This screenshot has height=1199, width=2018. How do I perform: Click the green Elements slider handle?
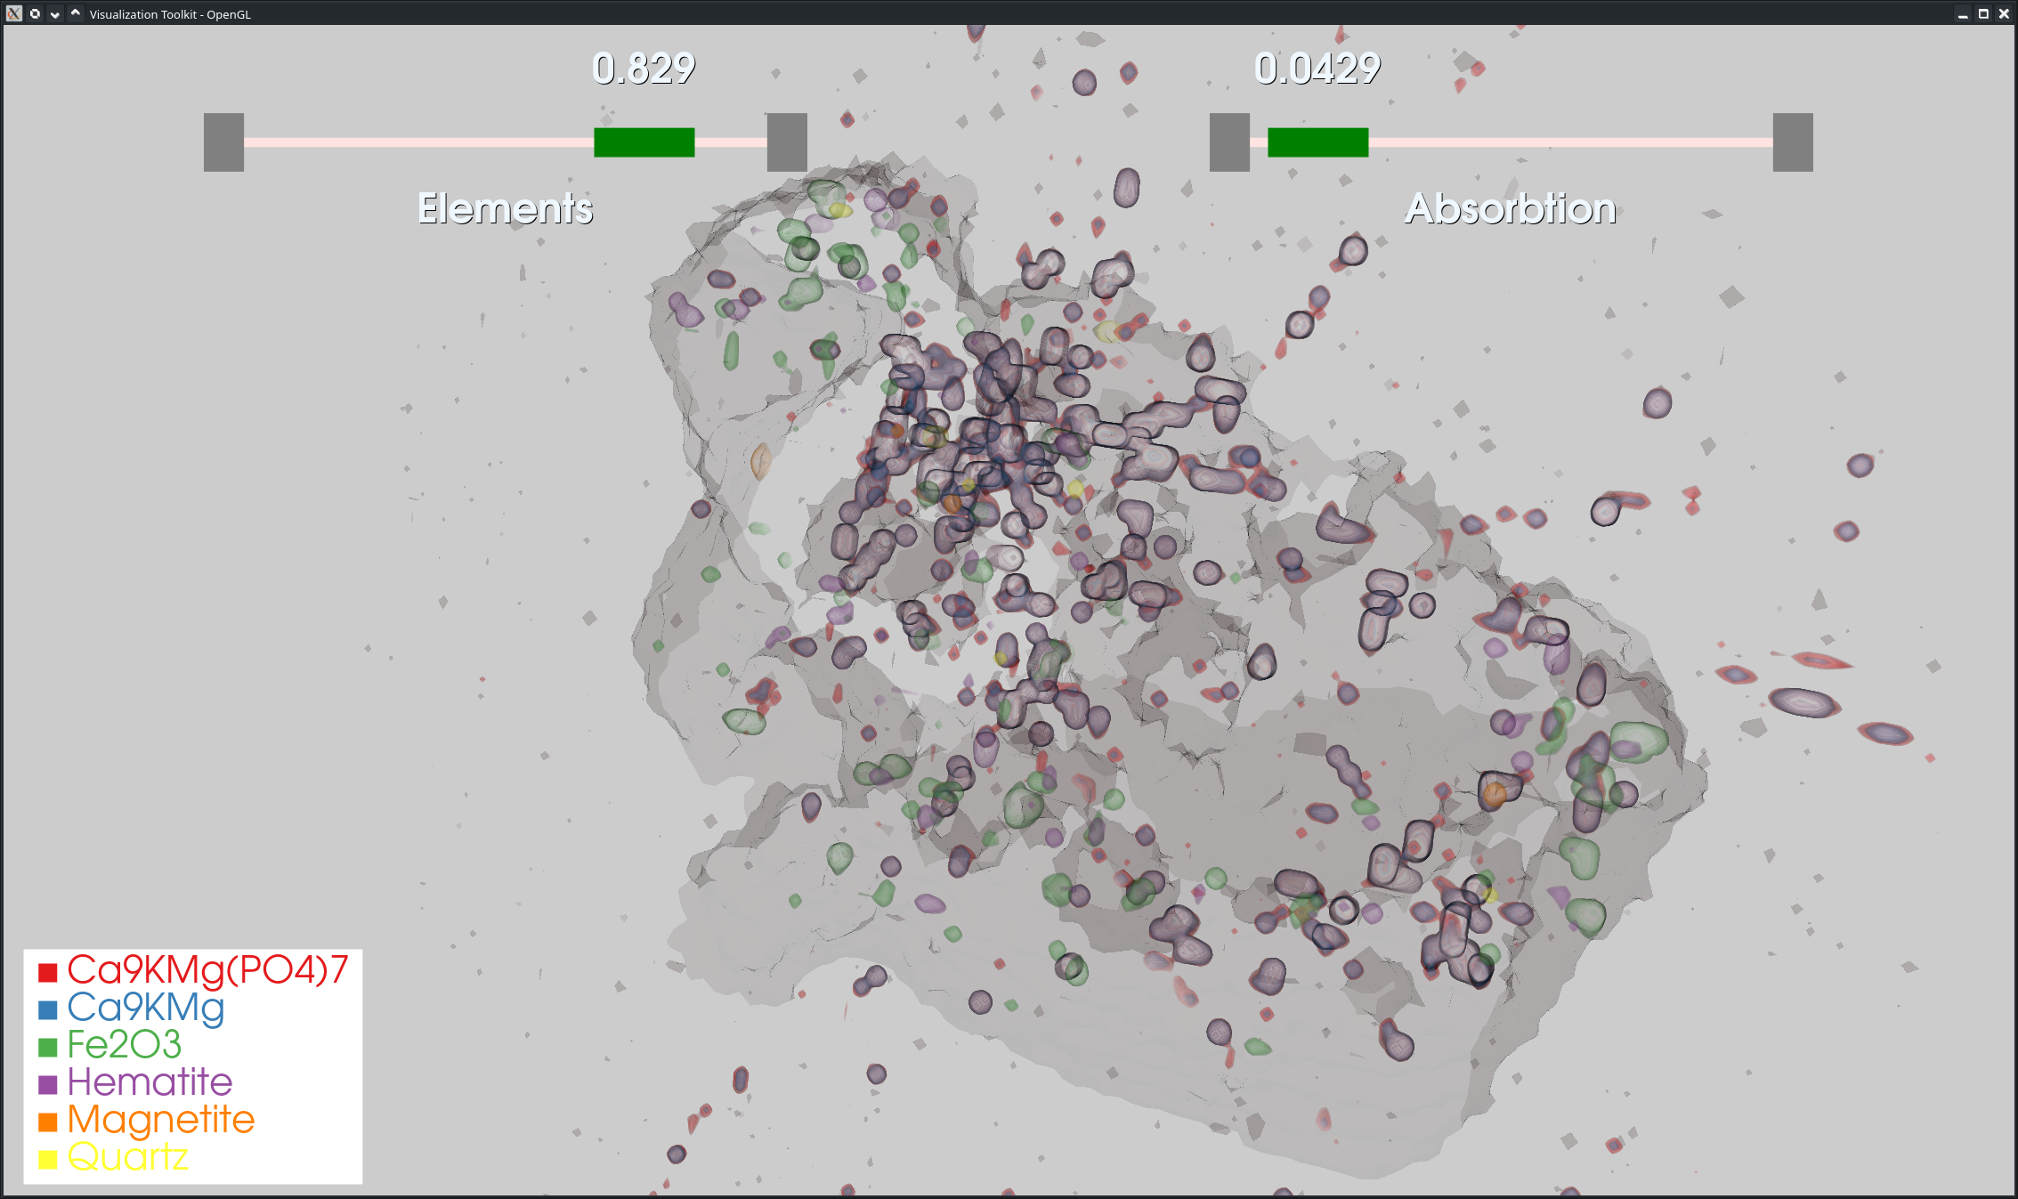[644, 142]
